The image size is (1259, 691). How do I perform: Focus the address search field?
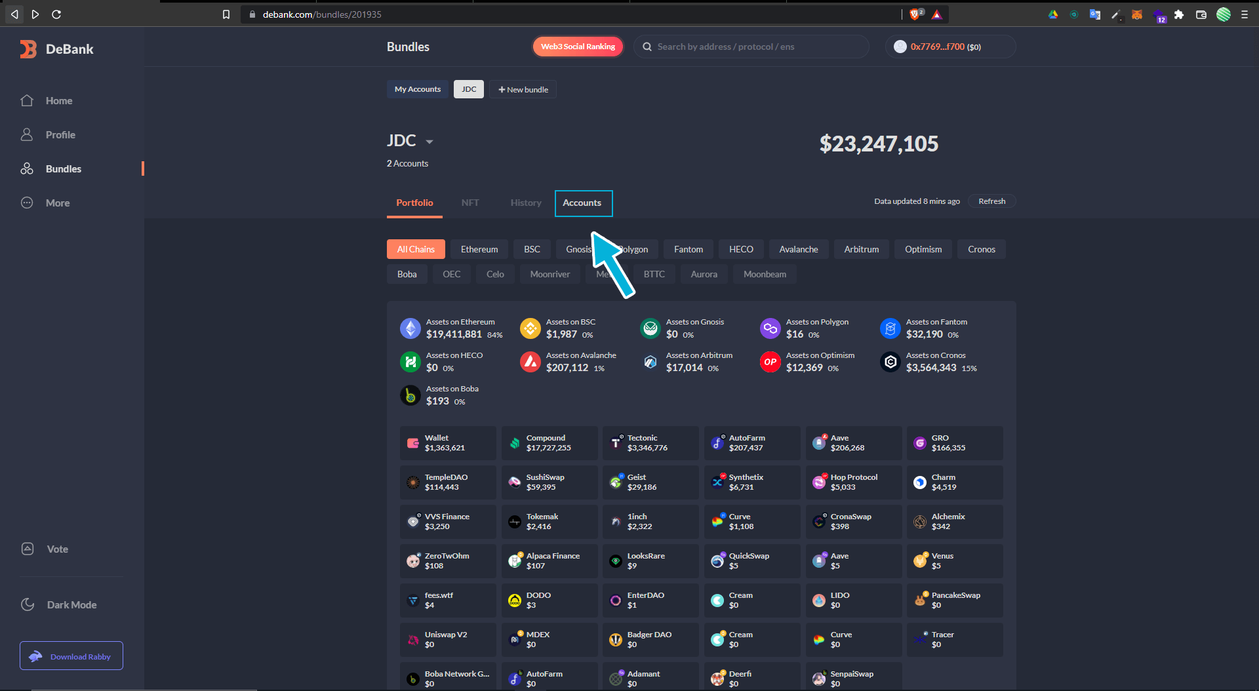tap(754, 47)
